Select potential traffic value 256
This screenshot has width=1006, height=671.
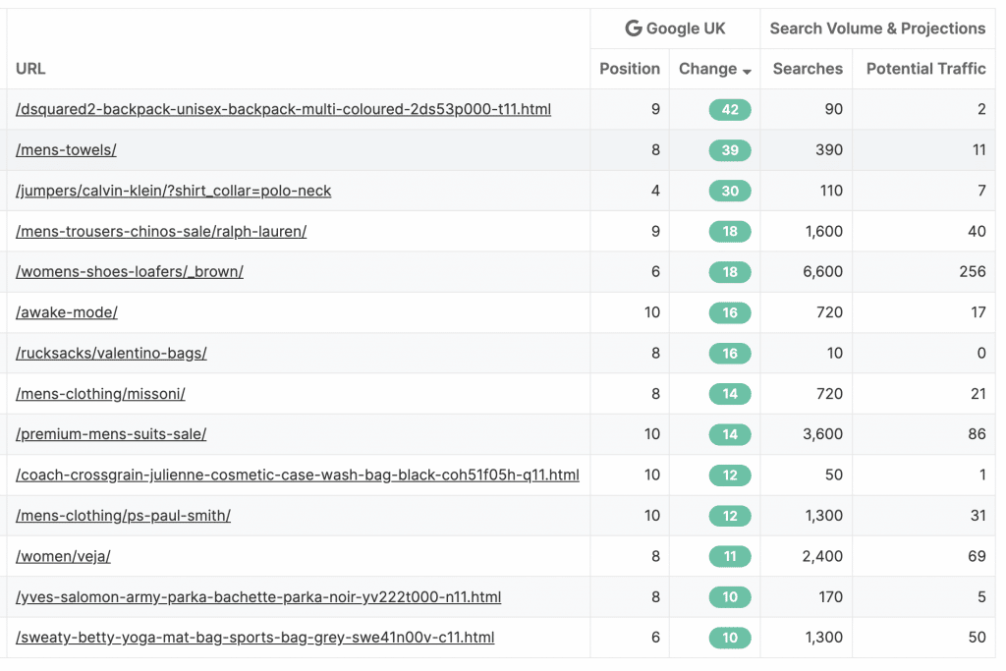973,272
